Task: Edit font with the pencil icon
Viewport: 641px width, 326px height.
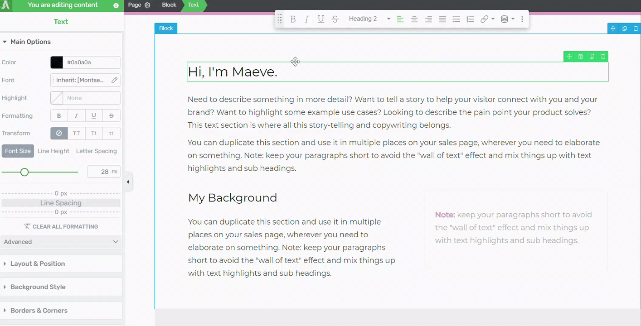Action: (115, 80)
